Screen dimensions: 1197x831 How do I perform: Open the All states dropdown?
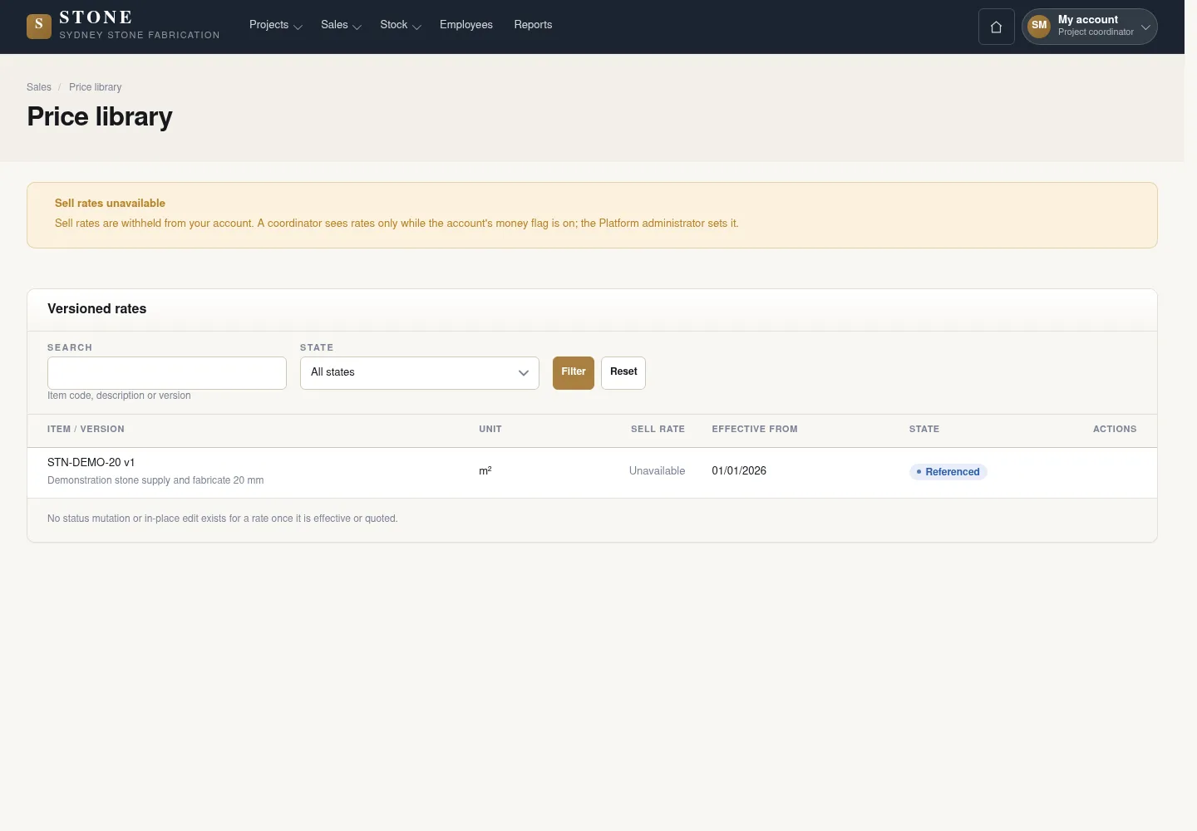[x=420, y=373]
